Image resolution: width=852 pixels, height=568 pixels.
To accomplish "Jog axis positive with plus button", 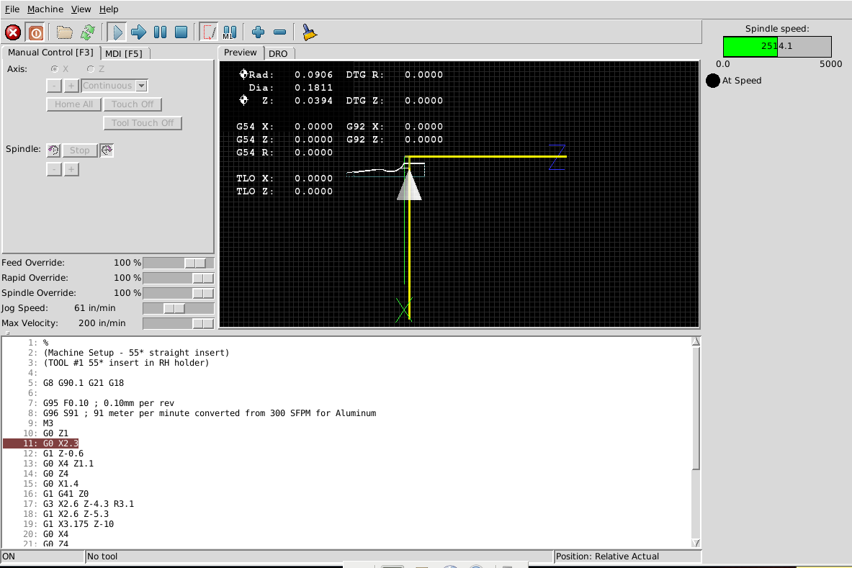I will 71,86.
